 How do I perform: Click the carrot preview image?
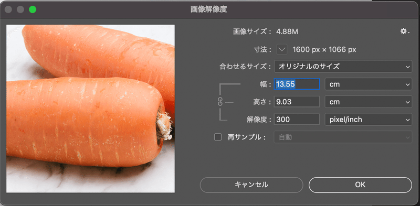90,109
